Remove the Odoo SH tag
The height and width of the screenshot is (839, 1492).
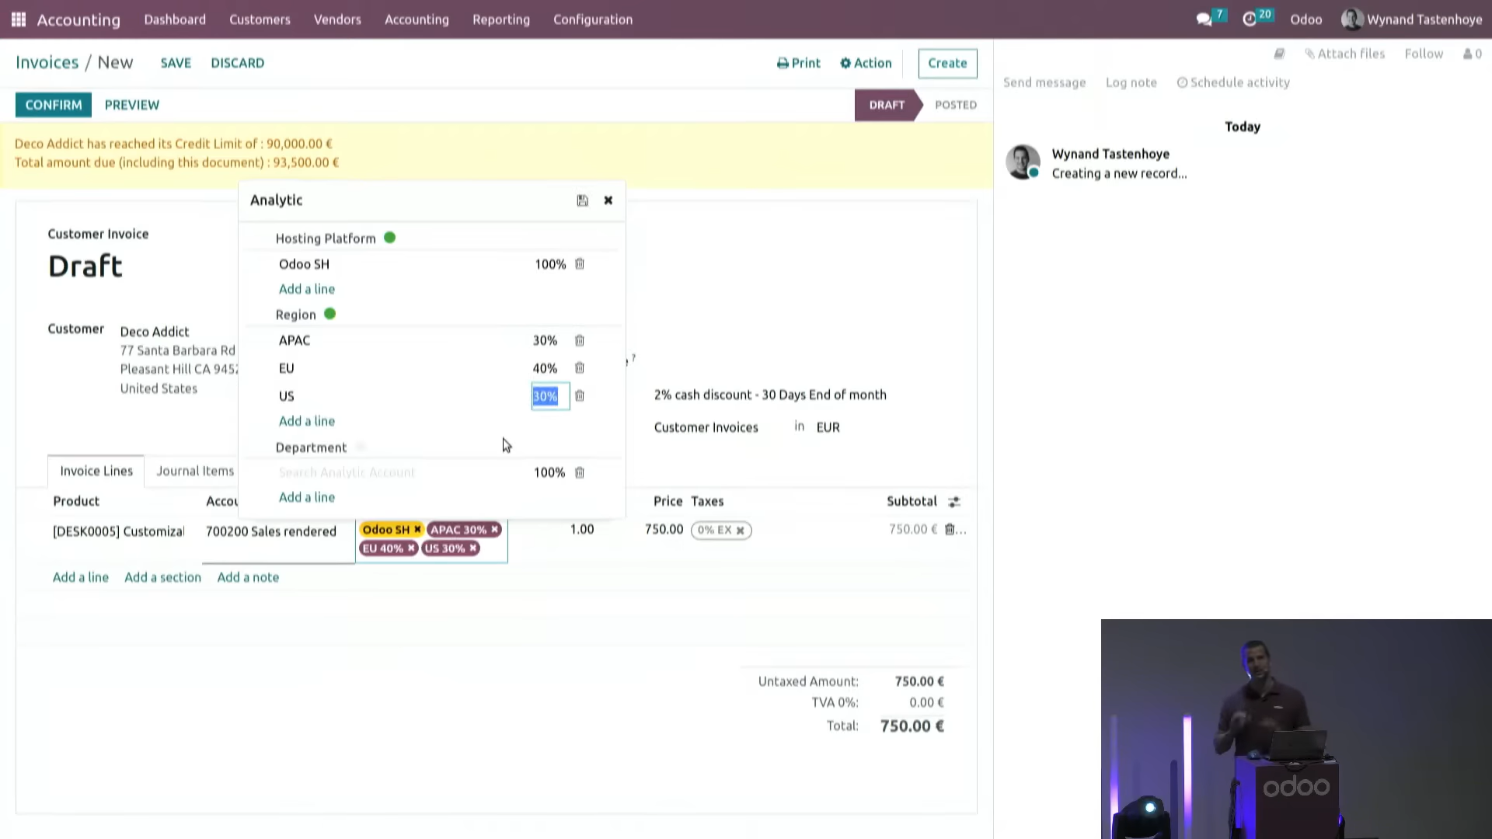[417, 530]
